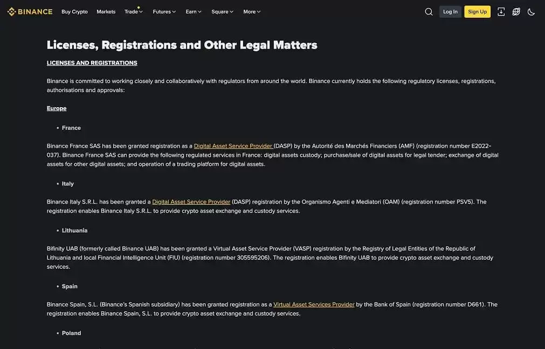Click the Binance logo

pyautogui.click(x=30, y=11)
